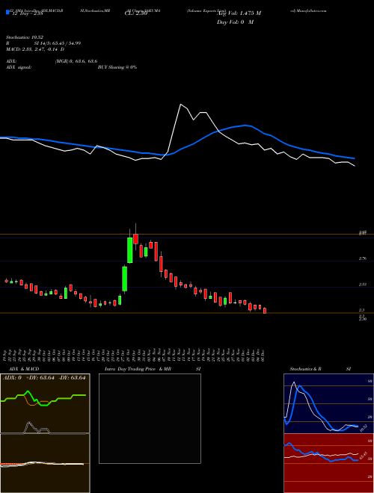The image size is (374, 493).
Task: Click the 'SI 14/3: 65.45 / 54.99' readout
Action: (x=57, y=43)
